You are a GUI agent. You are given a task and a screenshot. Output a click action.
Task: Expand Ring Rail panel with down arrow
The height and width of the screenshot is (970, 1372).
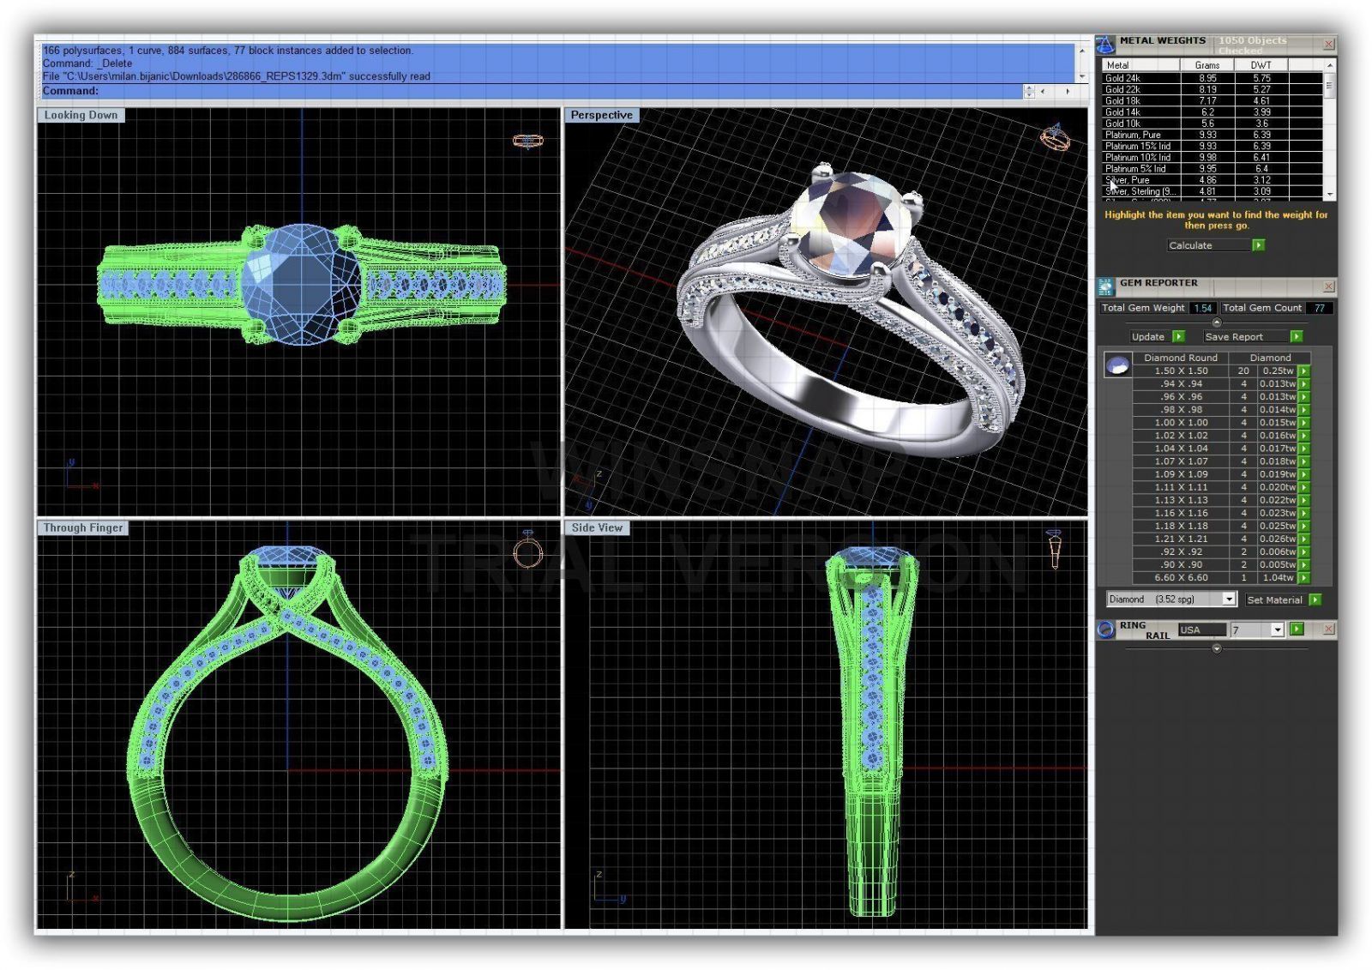1216,649
